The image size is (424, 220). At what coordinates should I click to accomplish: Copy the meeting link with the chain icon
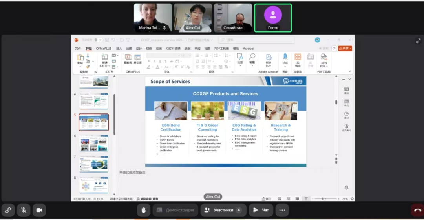coord(8,210)
